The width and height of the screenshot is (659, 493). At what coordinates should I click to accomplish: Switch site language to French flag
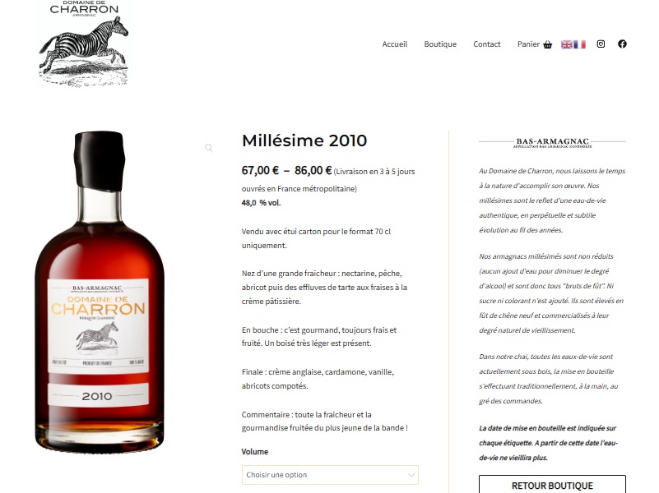coord(579,44)
